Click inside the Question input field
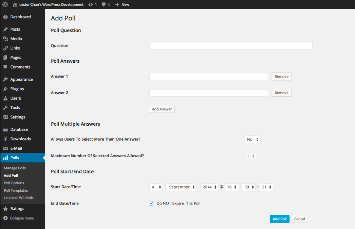355x229 pixels. (230, 46)
